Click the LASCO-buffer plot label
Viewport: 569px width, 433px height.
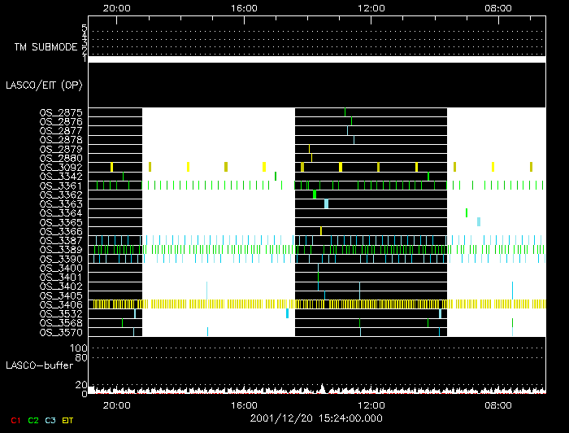(x=44, y=364)
